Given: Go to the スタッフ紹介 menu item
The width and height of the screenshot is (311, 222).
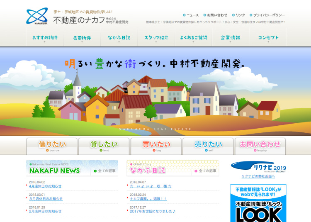Looking at the screenshot, I should (156, 38).
